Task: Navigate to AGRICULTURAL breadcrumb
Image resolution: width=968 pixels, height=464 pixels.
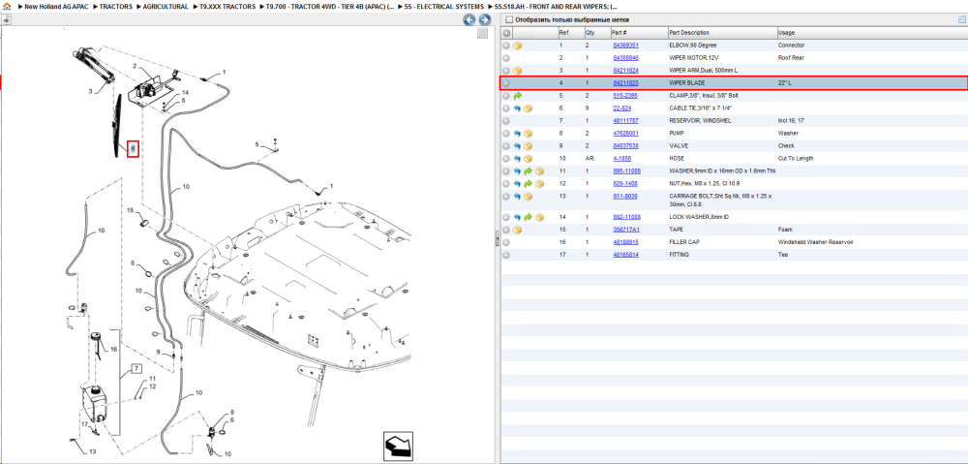Action: click(165, 6)
